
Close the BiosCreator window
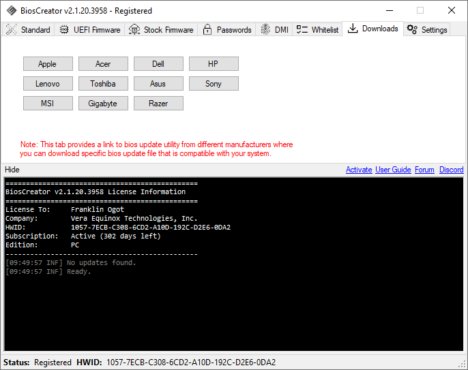click(452, 10)
